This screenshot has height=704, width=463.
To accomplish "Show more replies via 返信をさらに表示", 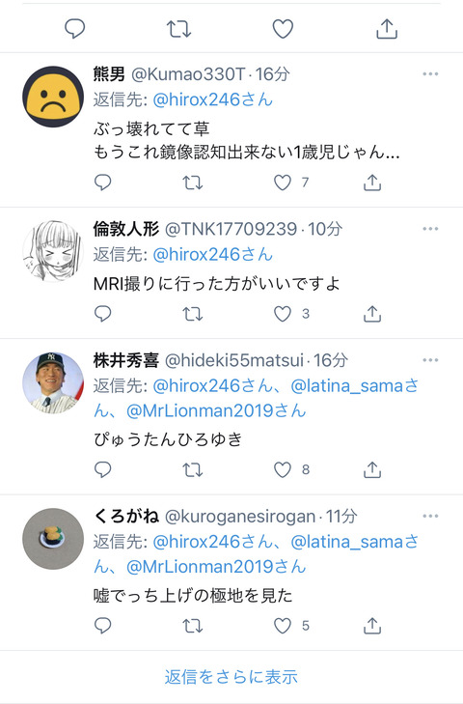I will [x=231, y=677].
